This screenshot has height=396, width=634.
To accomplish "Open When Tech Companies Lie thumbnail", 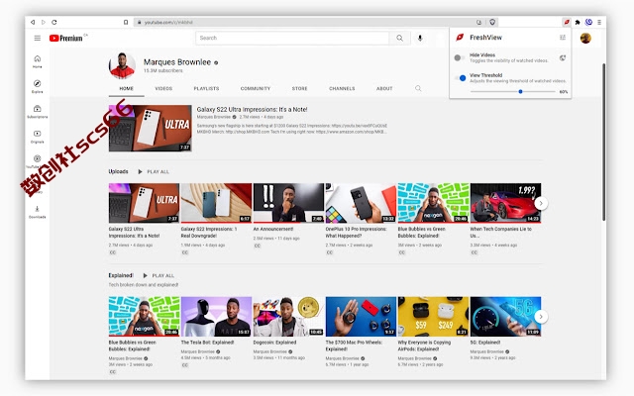I will pos(505,203).
